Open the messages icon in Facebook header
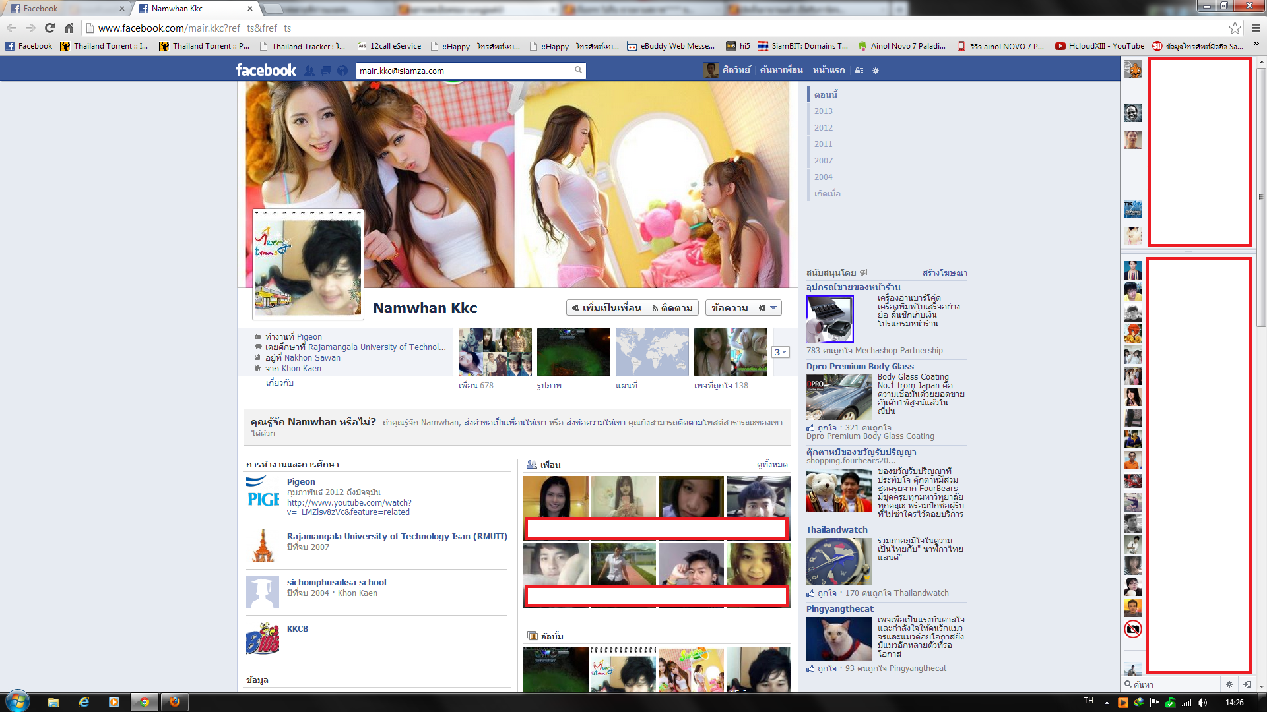The width and height of the screenshot is (1267, 712). [x=326, y=71]
